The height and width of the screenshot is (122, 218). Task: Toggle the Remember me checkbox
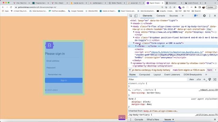(46, 75)
